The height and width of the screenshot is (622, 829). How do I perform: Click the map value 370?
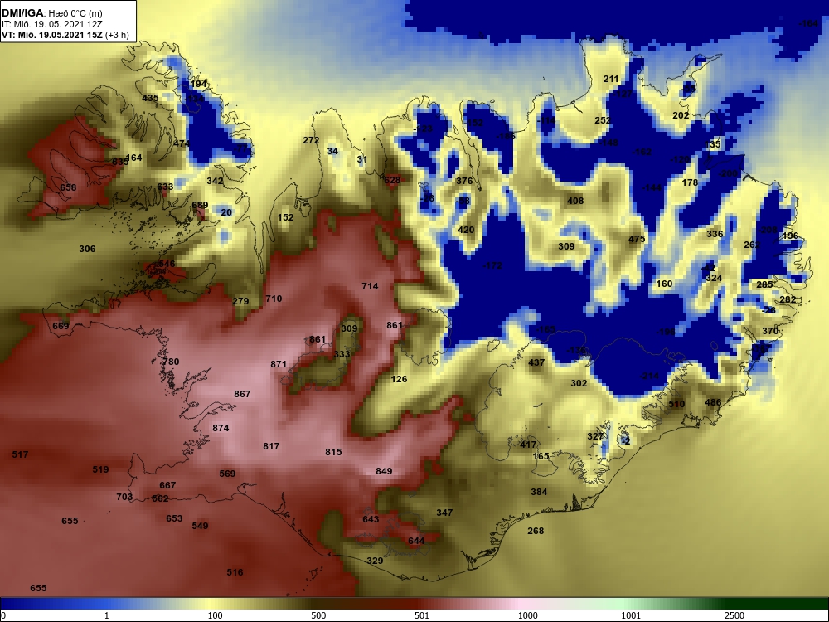point(770,331)
